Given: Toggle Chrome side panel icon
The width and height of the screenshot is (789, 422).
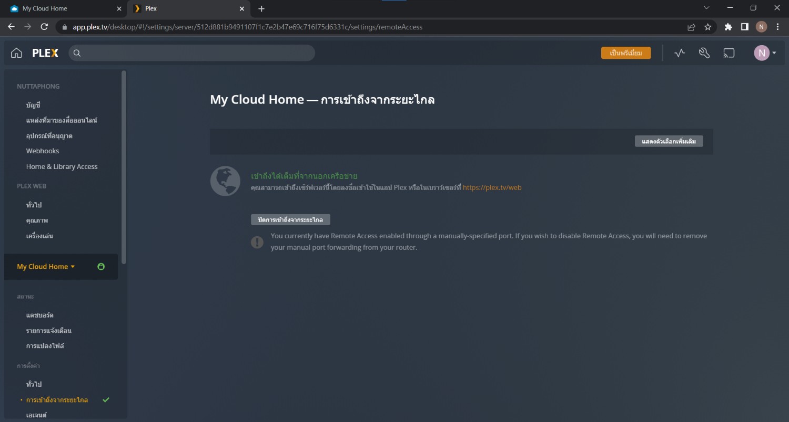Looking at the screenshot, I should click(x=745, y=27).
